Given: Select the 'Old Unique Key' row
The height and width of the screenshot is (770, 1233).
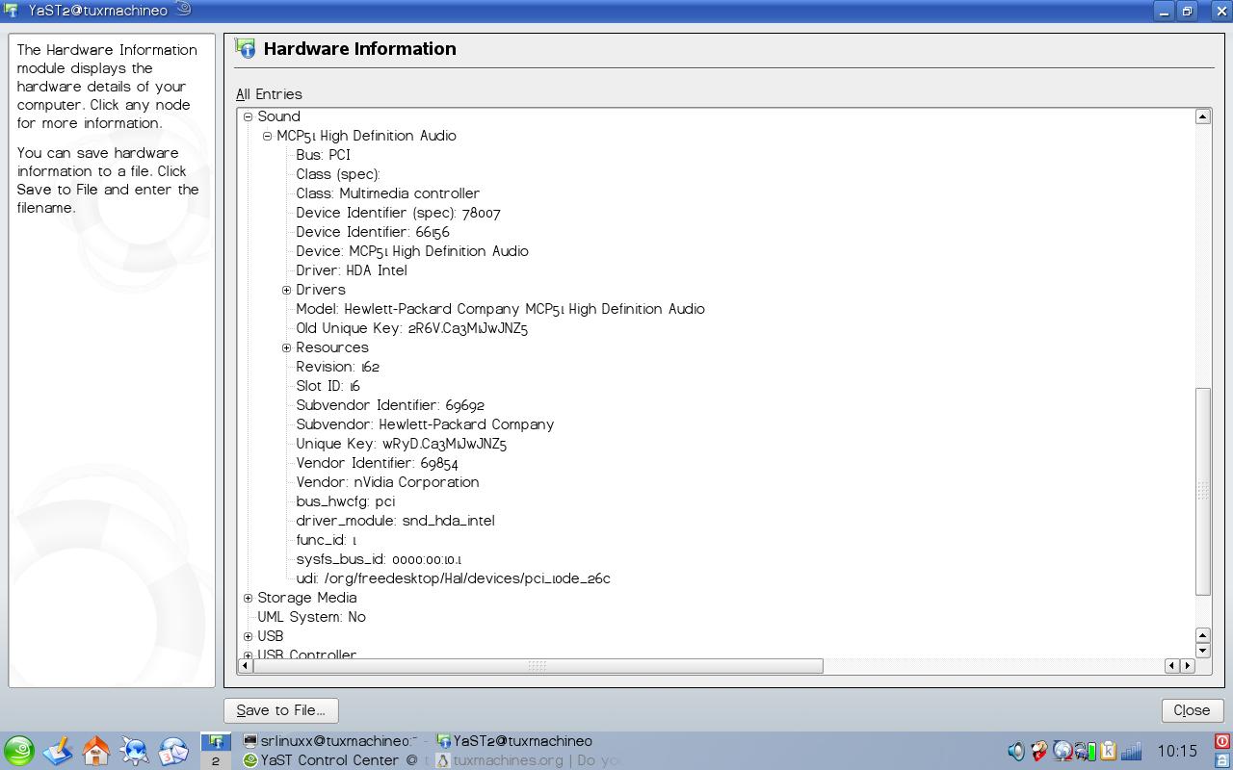Looking at the screenshot, I should tap(411, 328).
